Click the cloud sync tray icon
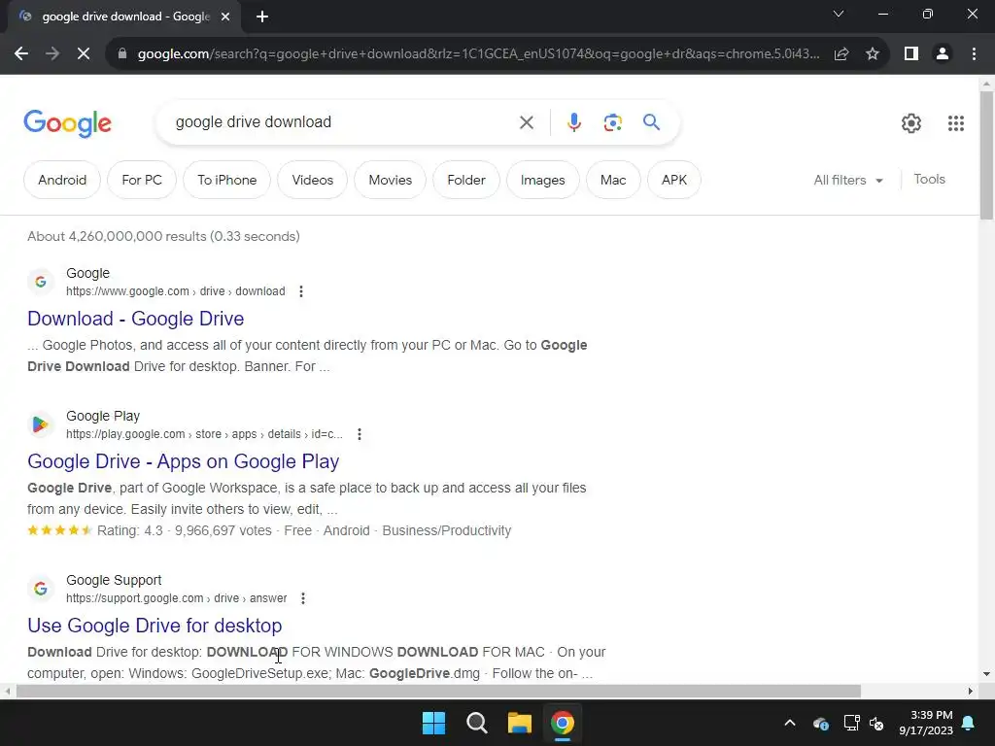Screen dimensions: 995x746 click(x=820, y=723)
